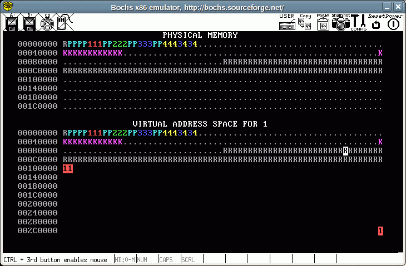
Task: Click the "CTRL + 3rd button enables mouse" status text
Action: [56, 259]
